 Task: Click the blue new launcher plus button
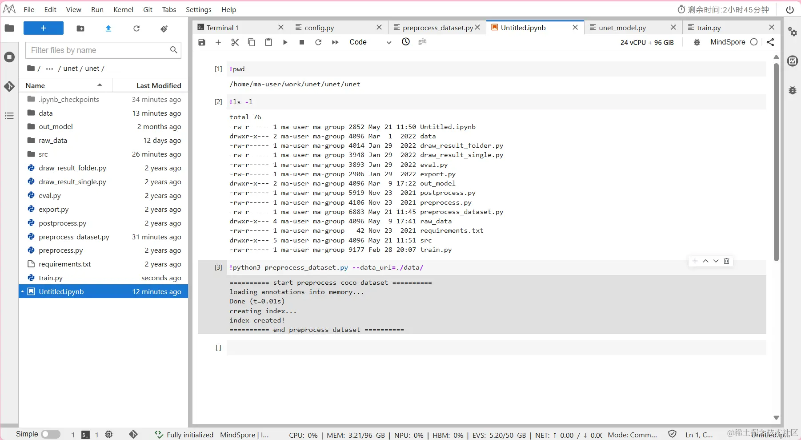44,28
